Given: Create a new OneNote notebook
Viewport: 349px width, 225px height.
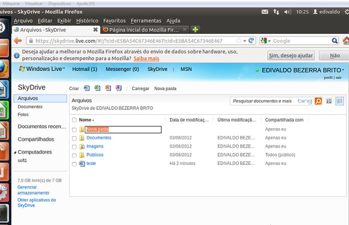Looking at the screenshot, I should coord(118,88).
